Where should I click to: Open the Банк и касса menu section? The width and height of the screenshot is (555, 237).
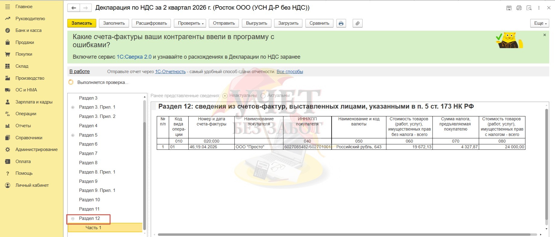[29, 30]
